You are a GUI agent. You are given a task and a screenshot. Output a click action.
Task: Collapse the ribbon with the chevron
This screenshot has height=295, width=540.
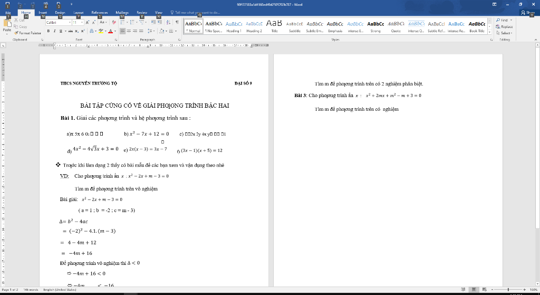tap(536, 40)
